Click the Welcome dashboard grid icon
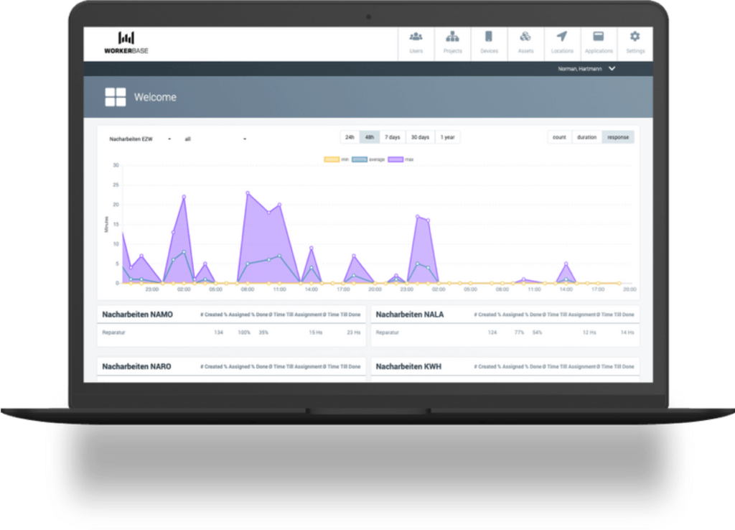The width and height of the screenshot is (735, 530). pos(115,97)
